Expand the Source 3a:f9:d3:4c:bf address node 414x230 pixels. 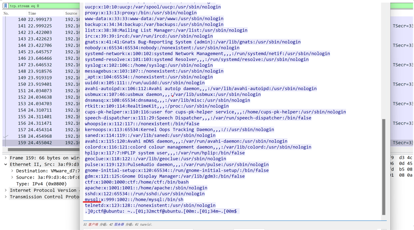pos(12,177)
